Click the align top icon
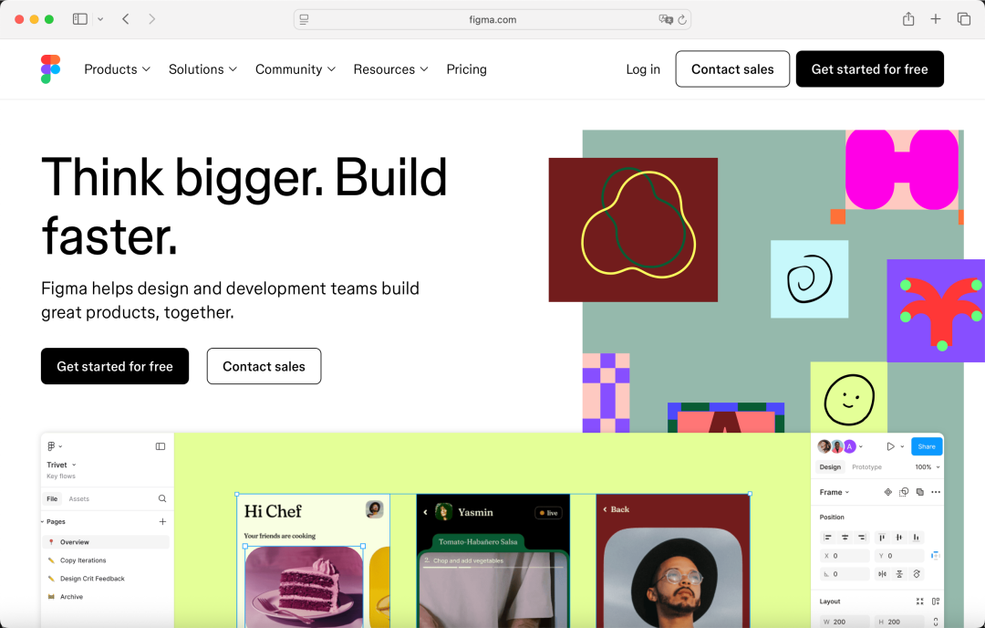The image size is (985, 628). coord(882,537)
